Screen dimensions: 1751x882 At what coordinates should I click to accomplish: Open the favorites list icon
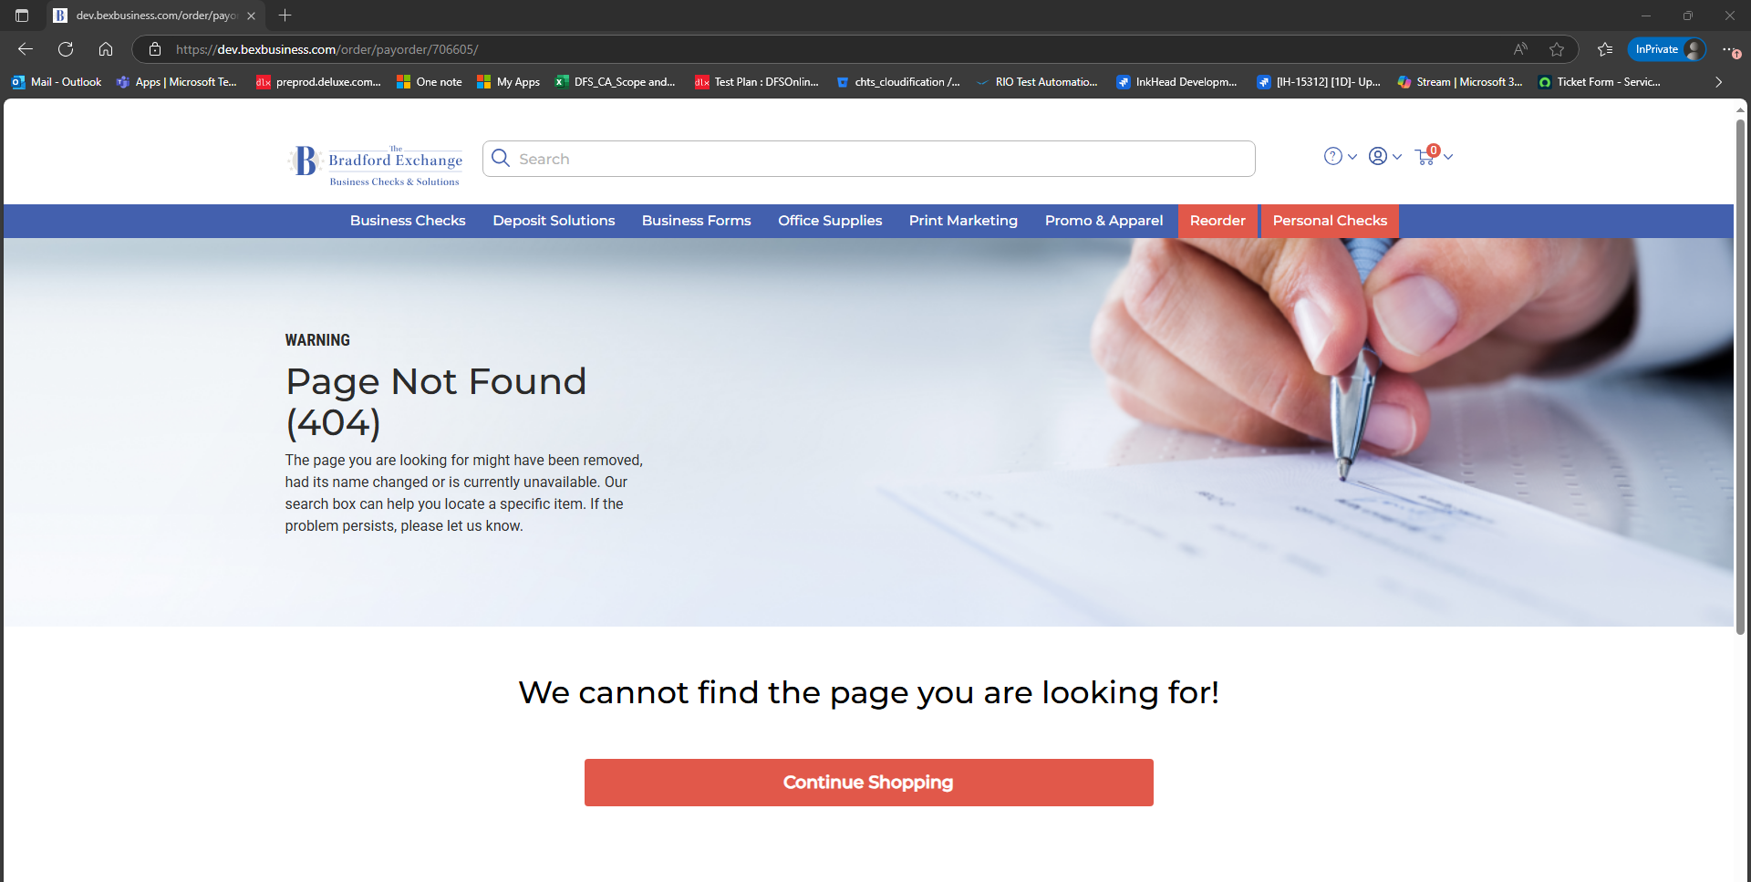point(1605,49)
